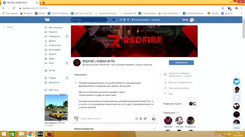The height and width of the screenshot is (137, 245).
Task: Open Документы in the left menu
Action: tap(54, 83)
